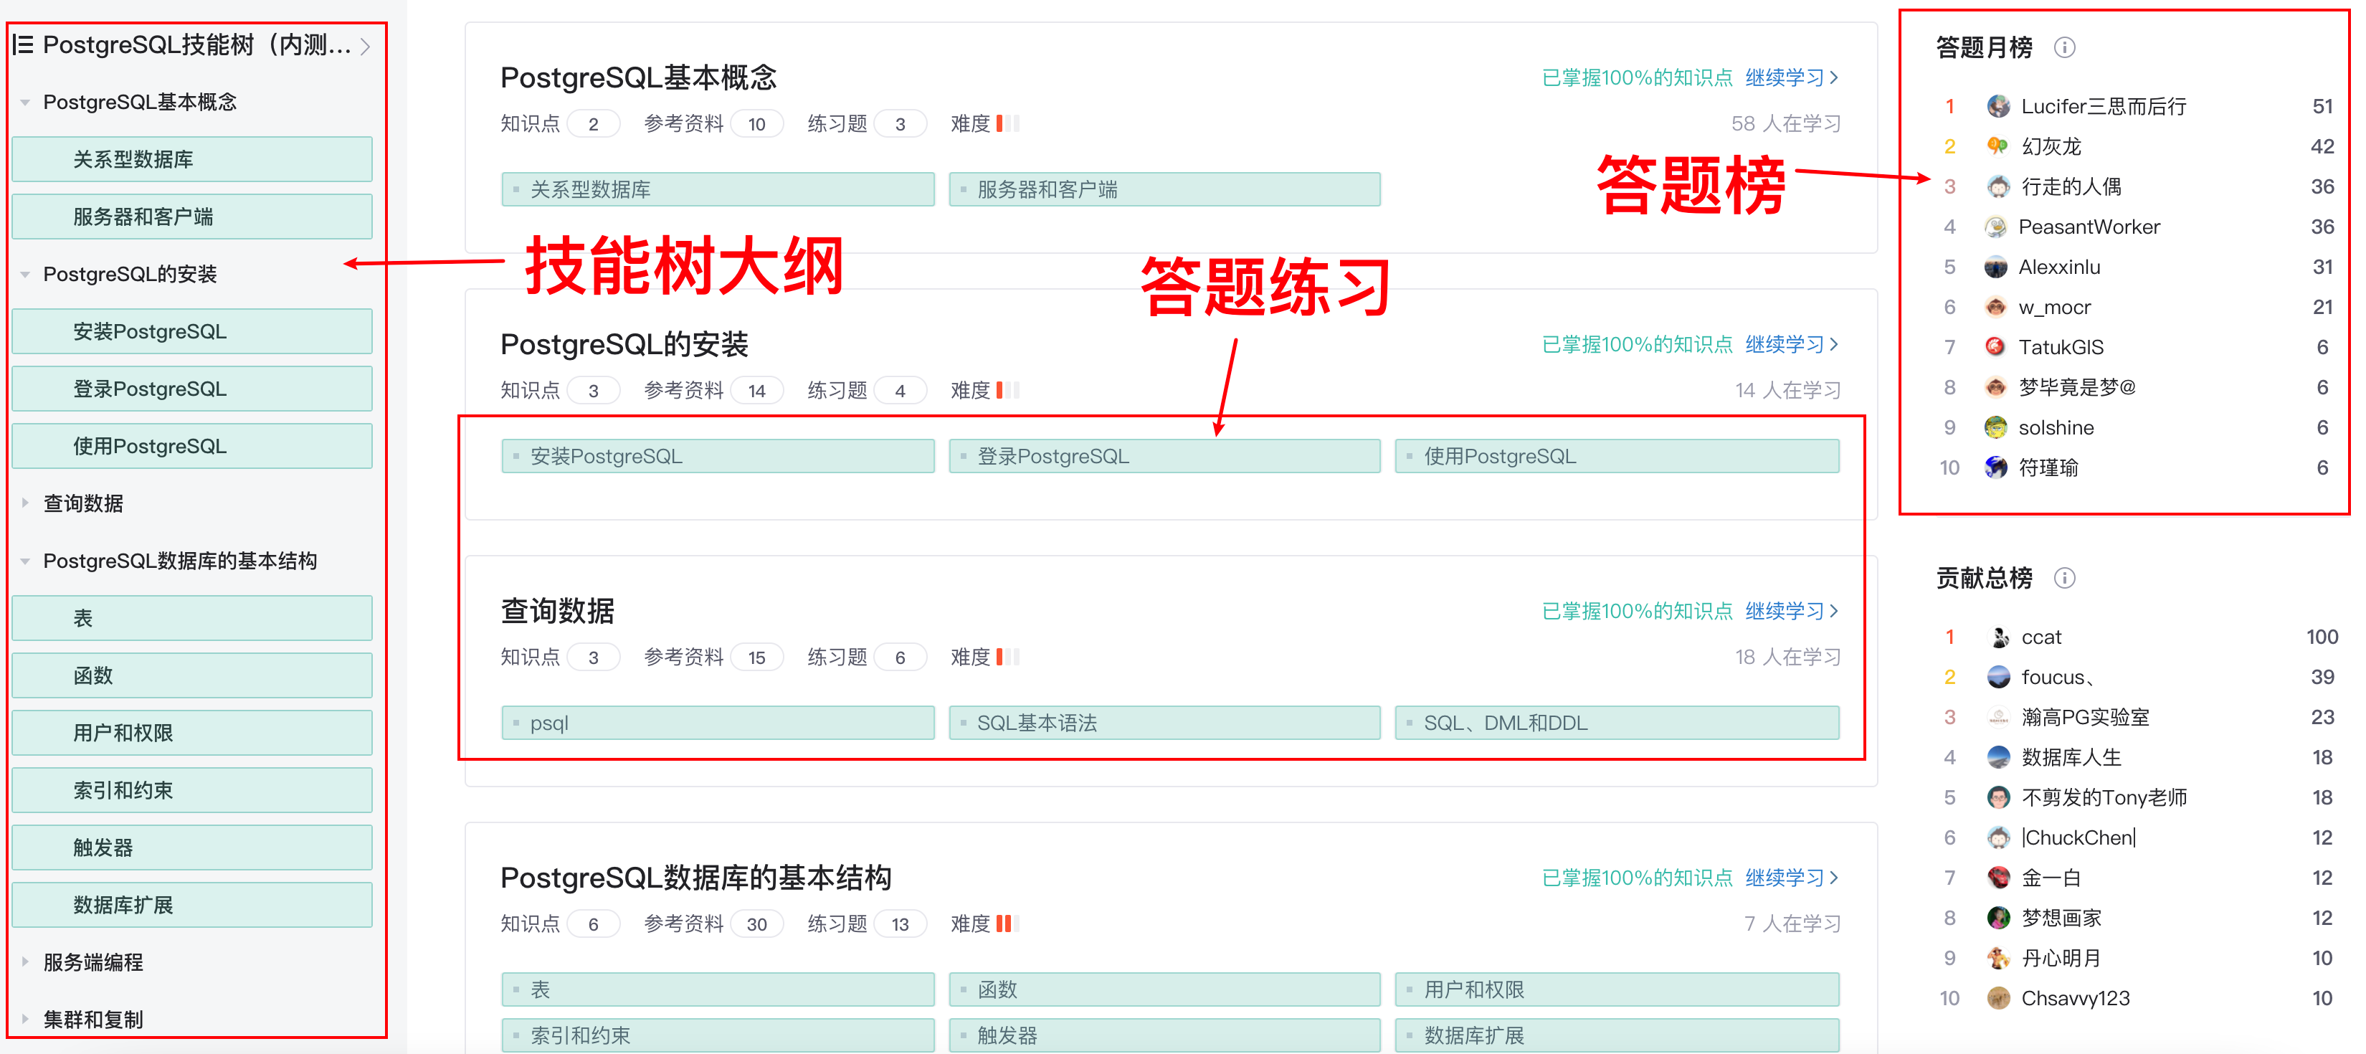Select 触发器 in the sidebar outline

(x=192, y=848)
